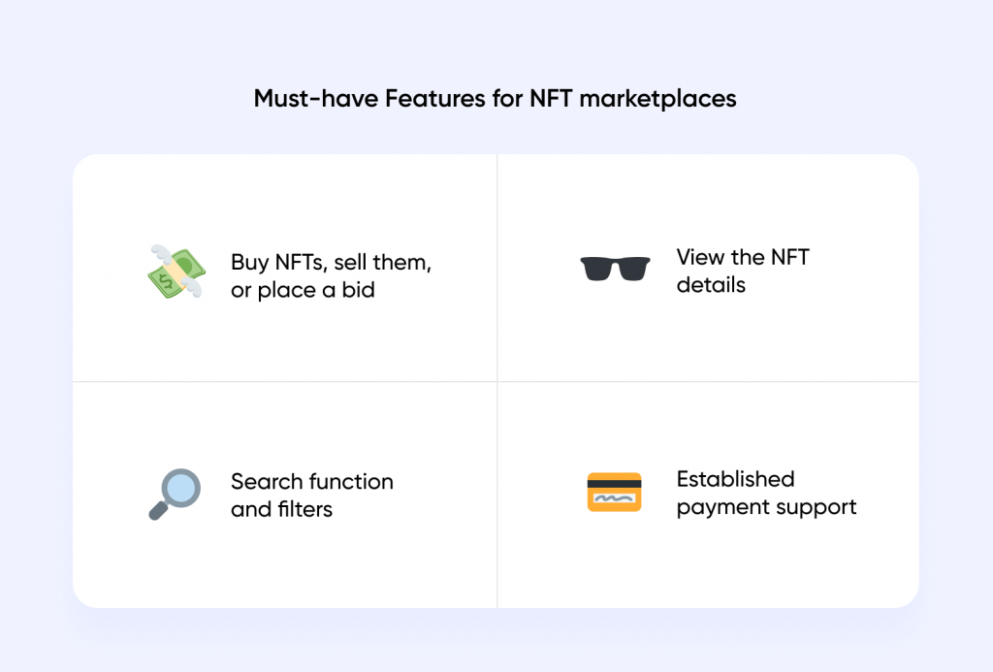Click the flying money icon
The height and width of the screenshot is (672, 993).
click(x=175, y=272)
